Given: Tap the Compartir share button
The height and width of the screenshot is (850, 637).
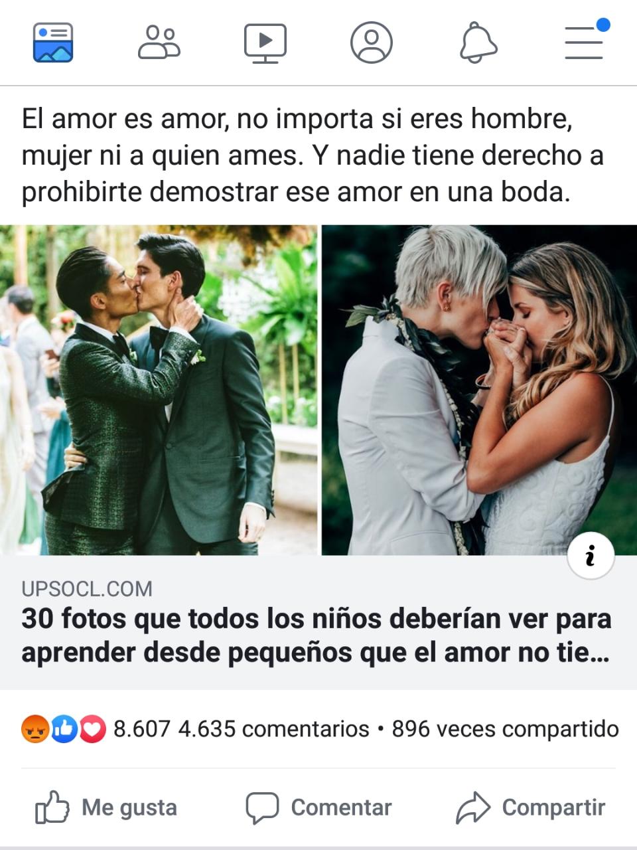Looking at the screenshot, I should coord(531,807).
